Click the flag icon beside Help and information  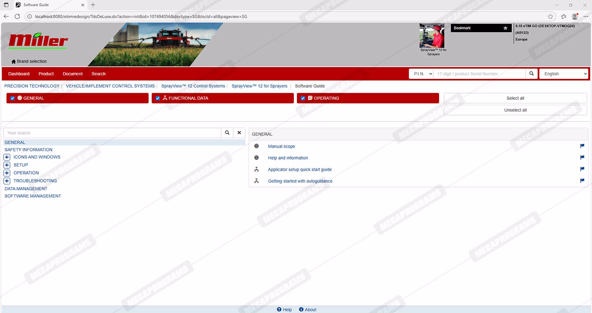pyautogui.click(x=582, y=158)
